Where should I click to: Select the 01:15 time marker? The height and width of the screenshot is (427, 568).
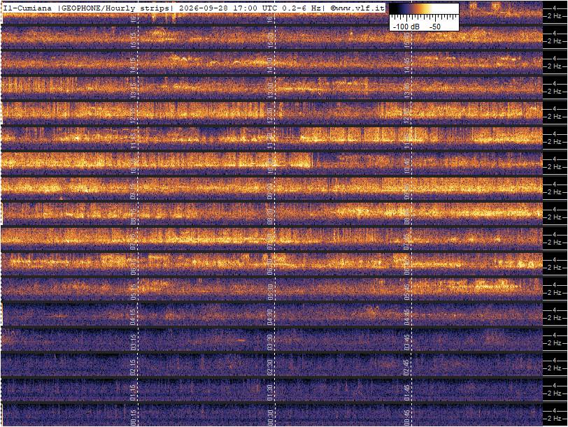coord(134,392)
